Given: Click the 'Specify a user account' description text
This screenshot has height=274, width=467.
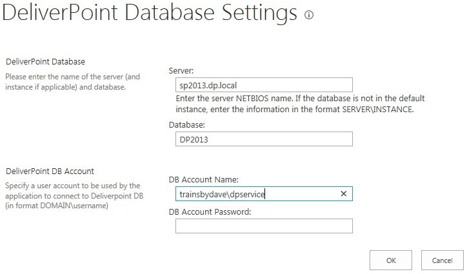Looking at the screenshot, I should click(74, 196).
